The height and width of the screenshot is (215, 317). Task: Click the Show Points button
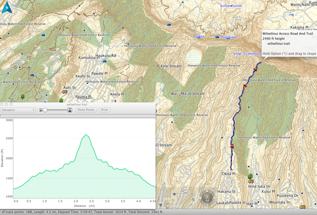coord(86,110)
